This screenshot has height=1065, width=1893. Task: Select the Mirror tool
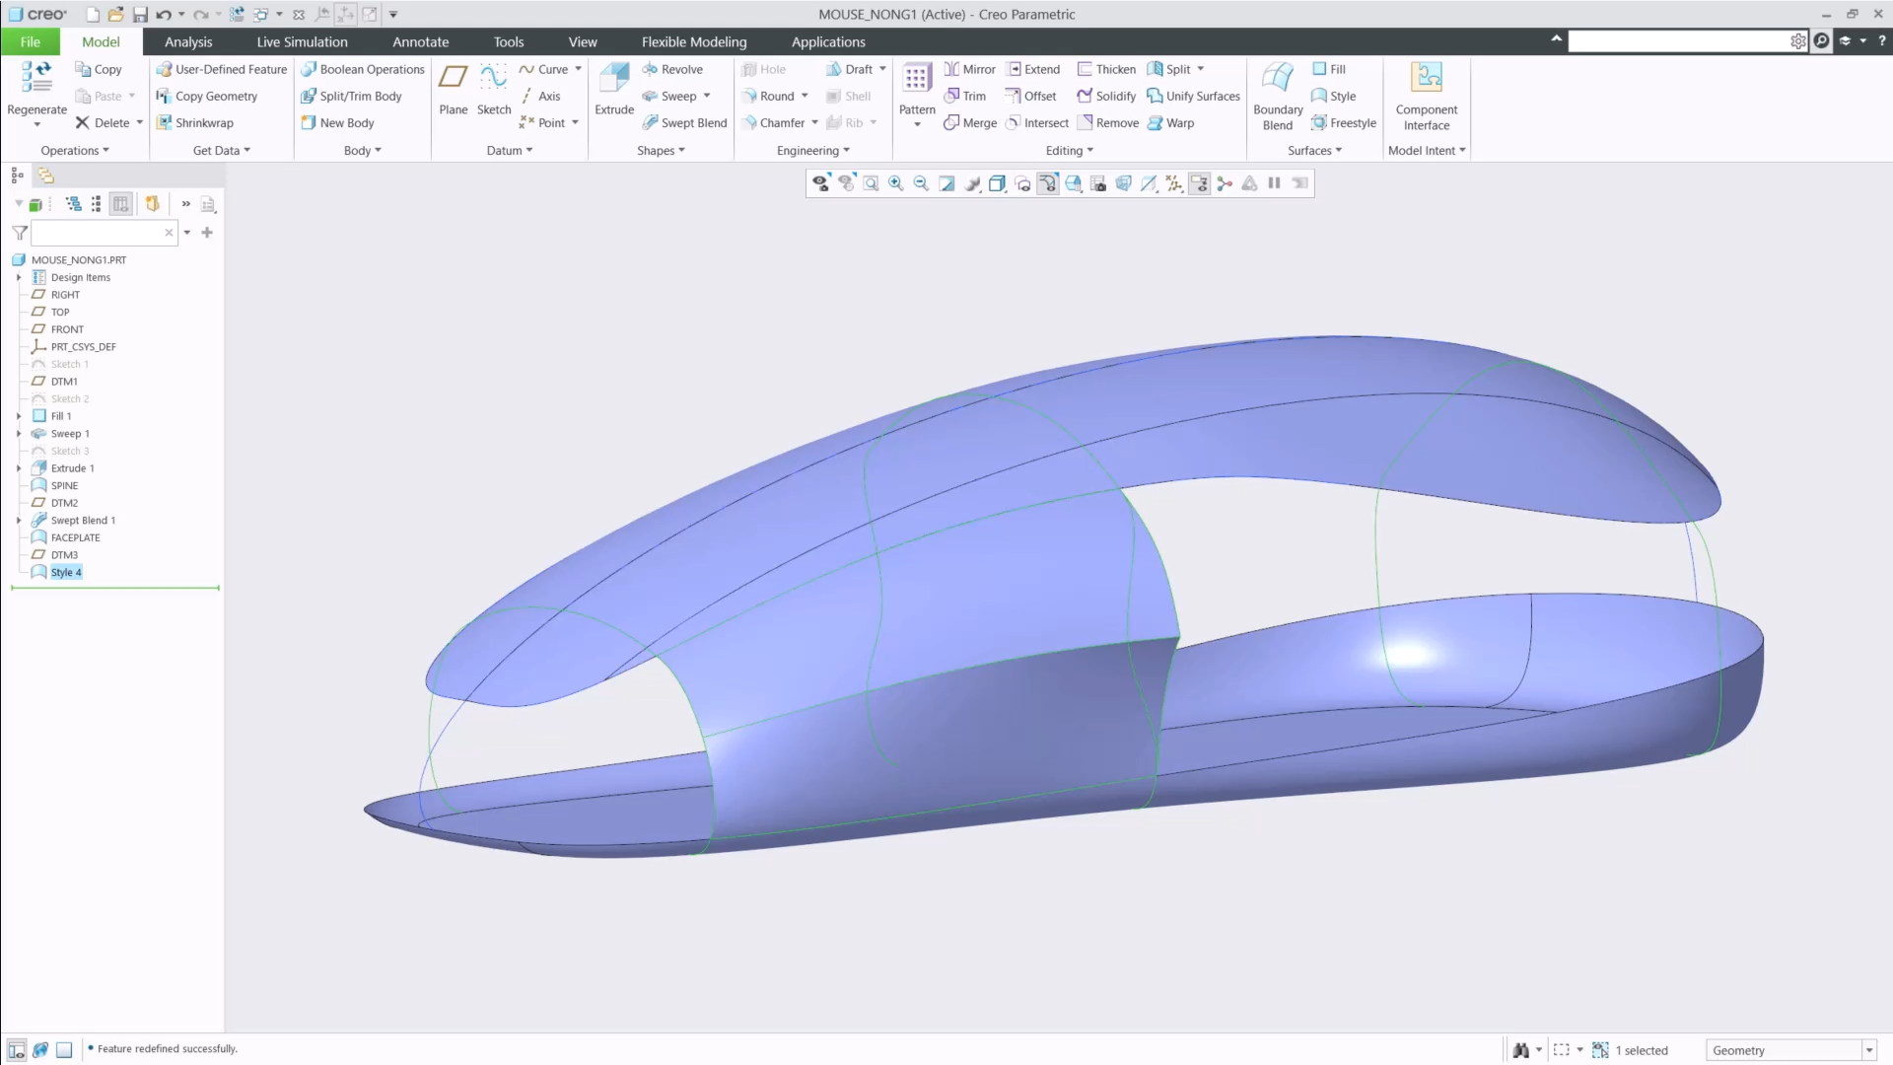click(969, 69)
